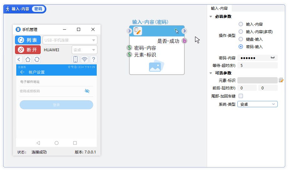289x170 pixels.
Task: Open the help question mark icon
Action: [93, 59]
